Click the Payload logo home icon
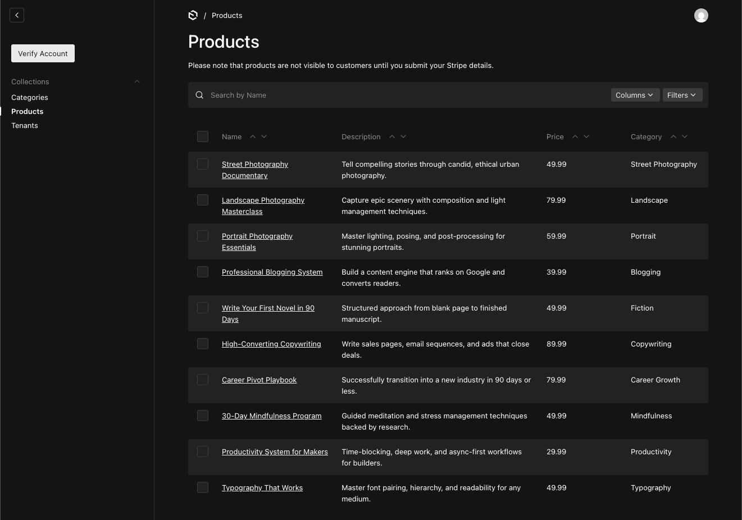Viewport: 742px width, 520px height. 193,15
